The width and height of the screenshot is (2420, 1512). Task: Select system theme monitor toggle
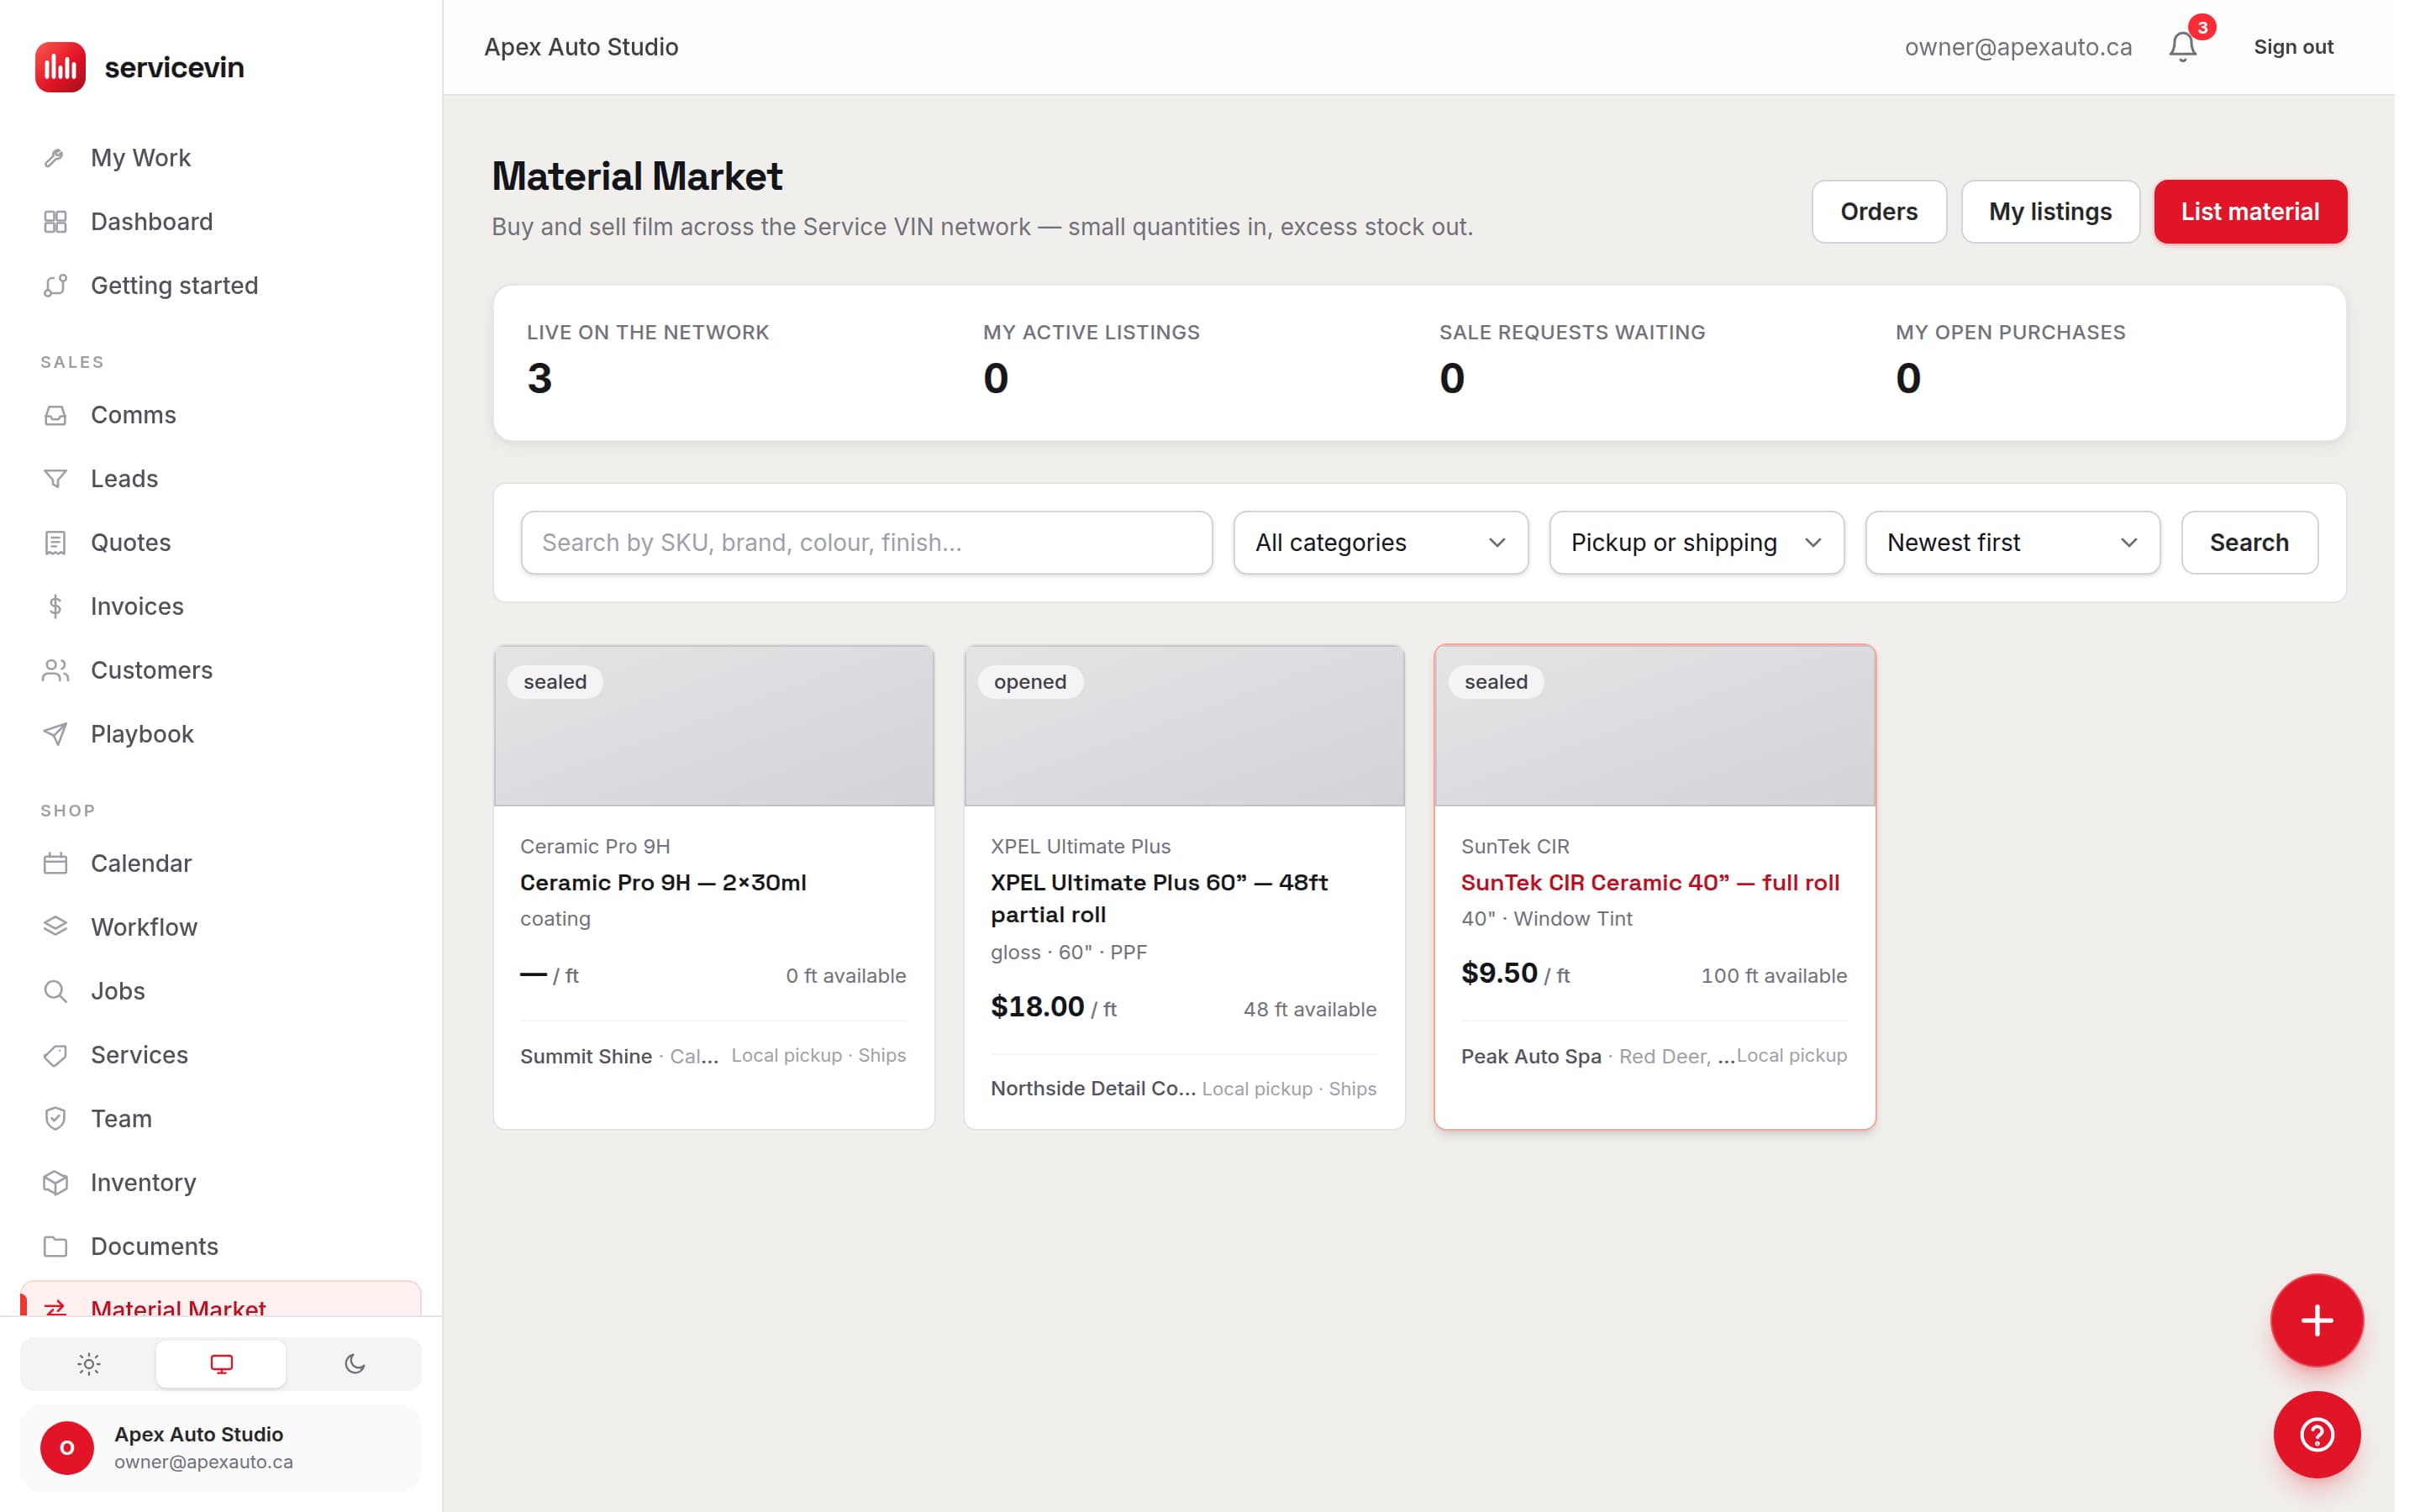pyautogui.click(x=221, y=1364)
